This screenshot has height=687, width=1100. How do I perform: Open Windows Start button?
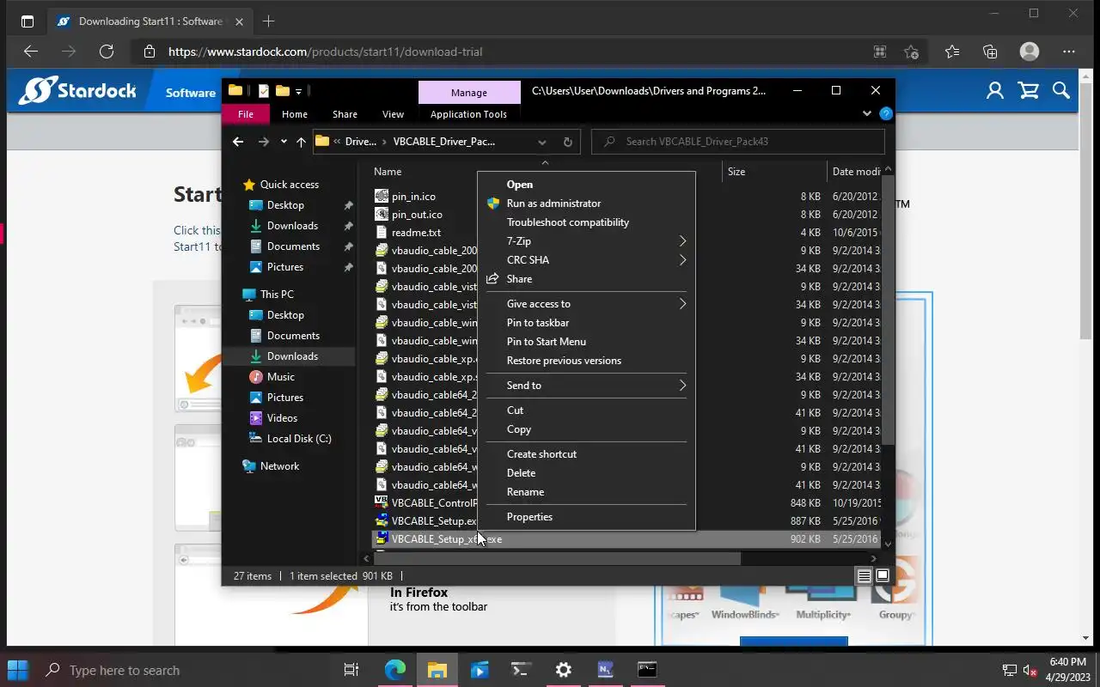coord(18,670)
